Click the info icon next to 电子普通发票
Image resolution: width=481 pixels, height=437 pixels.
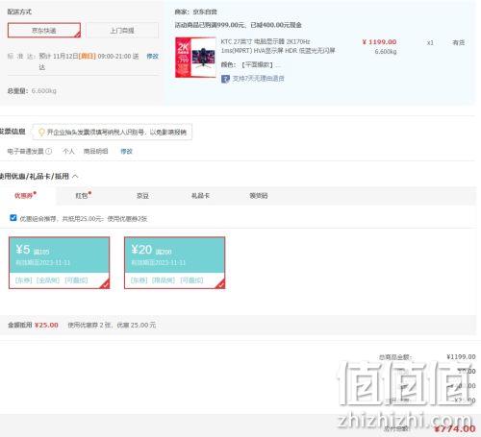(x=48, y=151)
